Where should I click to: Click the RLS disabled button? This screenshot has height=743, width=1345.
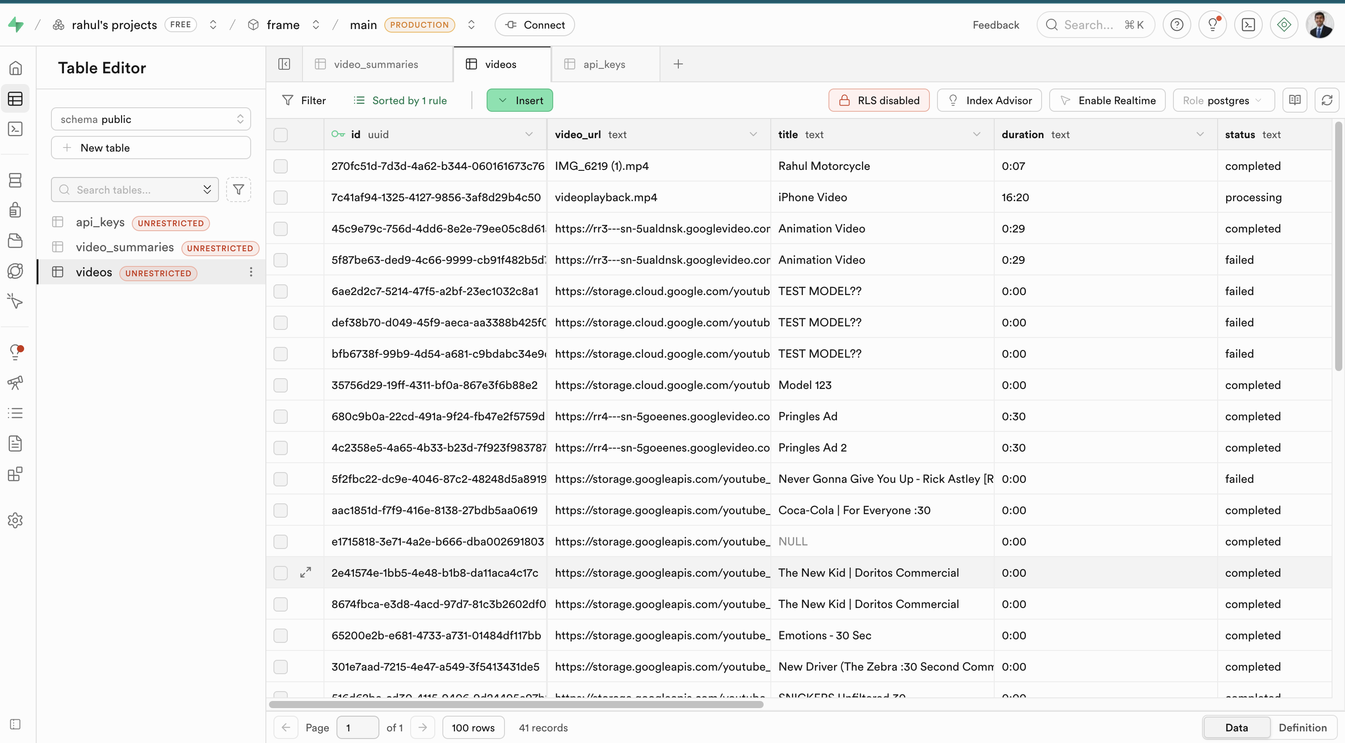[879, 100]
